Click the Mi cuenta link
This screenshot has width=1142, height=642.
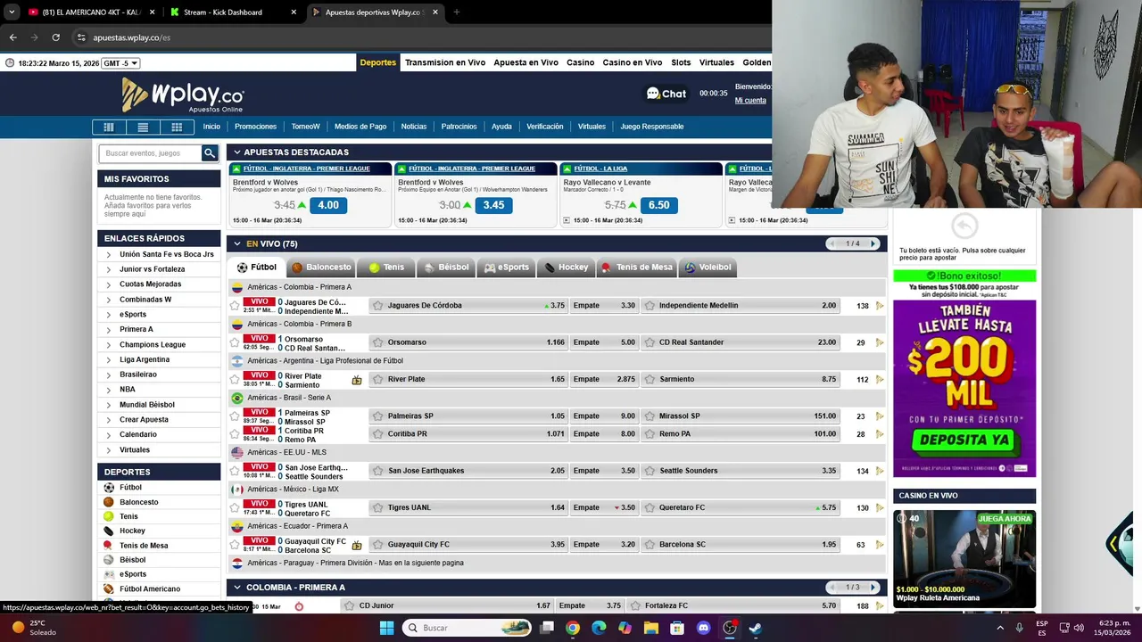750,101
